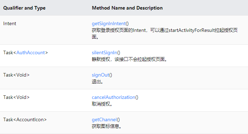Click the getSignInIntent description mentioning startActivityForResult

[x=165, y=30]
